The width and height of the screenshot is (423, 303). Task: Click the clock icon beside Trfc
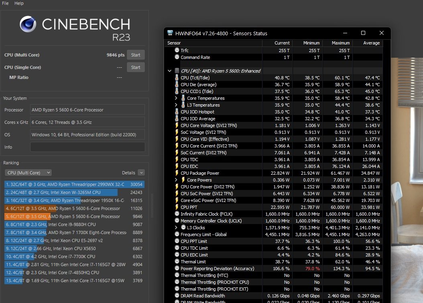point(177,50)
